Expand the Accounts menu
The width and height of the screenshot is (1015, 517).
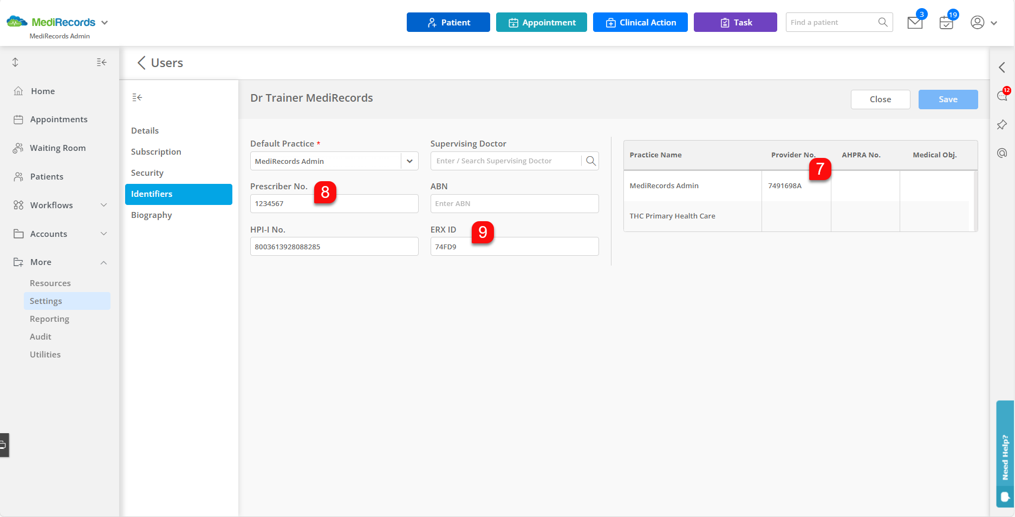tap(104, 234)
